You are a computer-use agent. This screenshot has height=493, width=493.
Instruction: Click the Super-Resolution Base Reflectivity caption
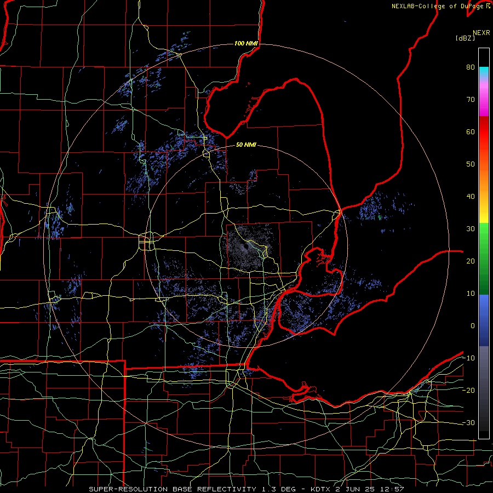246,489
